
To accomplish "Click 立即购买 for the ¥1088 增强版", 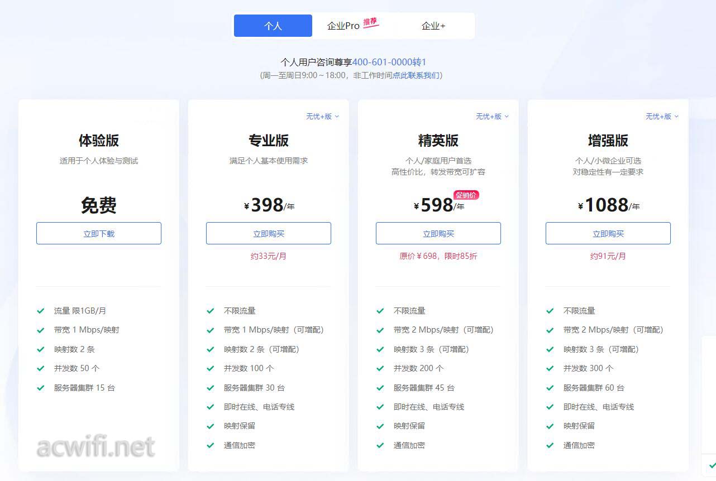I will 608,233.
